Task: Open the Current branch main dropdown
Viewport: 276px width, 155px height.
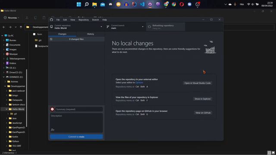Action: click(x=125, y=27)
